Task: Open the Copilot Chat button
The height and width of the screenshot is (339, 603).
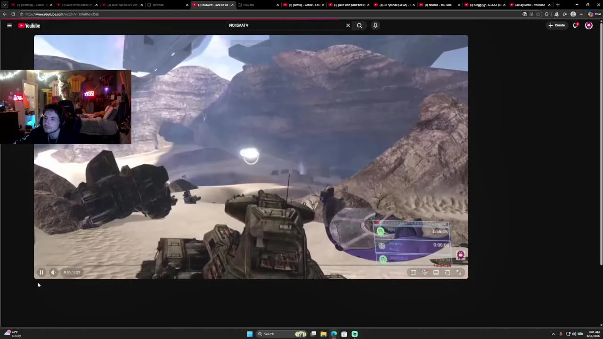Action: click(x=594, y=14)
